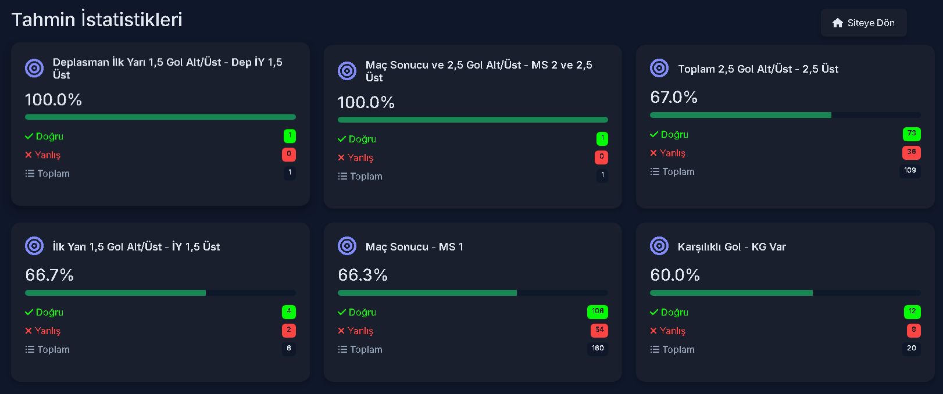Click the 60.0% progress bar in KG Var card
This screenshot has height=394, width=943.
pyautogui.click(x=785, y=293)
